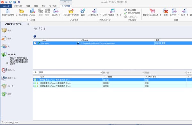Click フォルダ構造をインポート icon
This screenshot has height=125, width=192.
click(112, 11)
